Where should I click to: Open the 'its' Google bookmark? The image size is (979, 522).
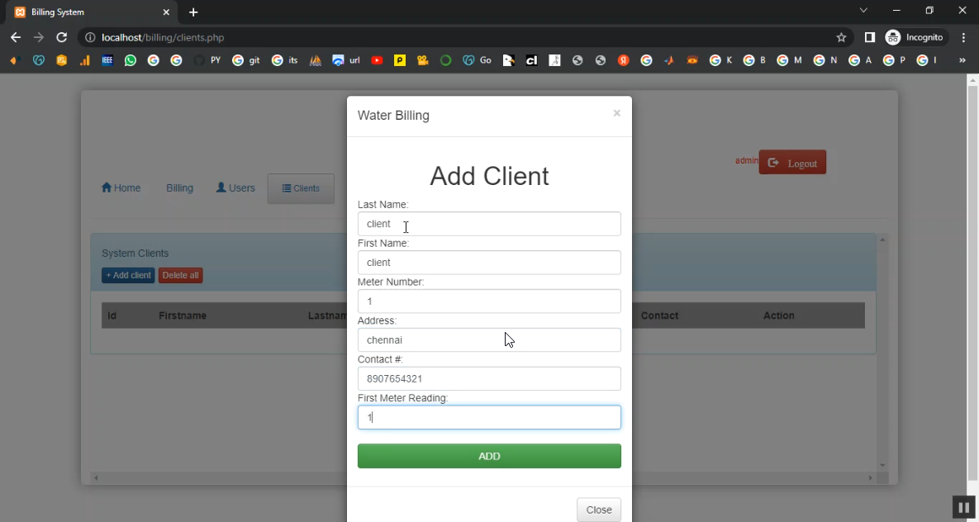coord(284,60)
